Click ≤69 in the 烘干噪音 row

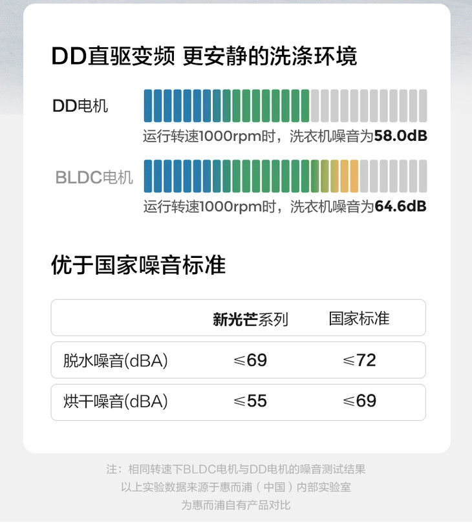[x=359, y=401]
